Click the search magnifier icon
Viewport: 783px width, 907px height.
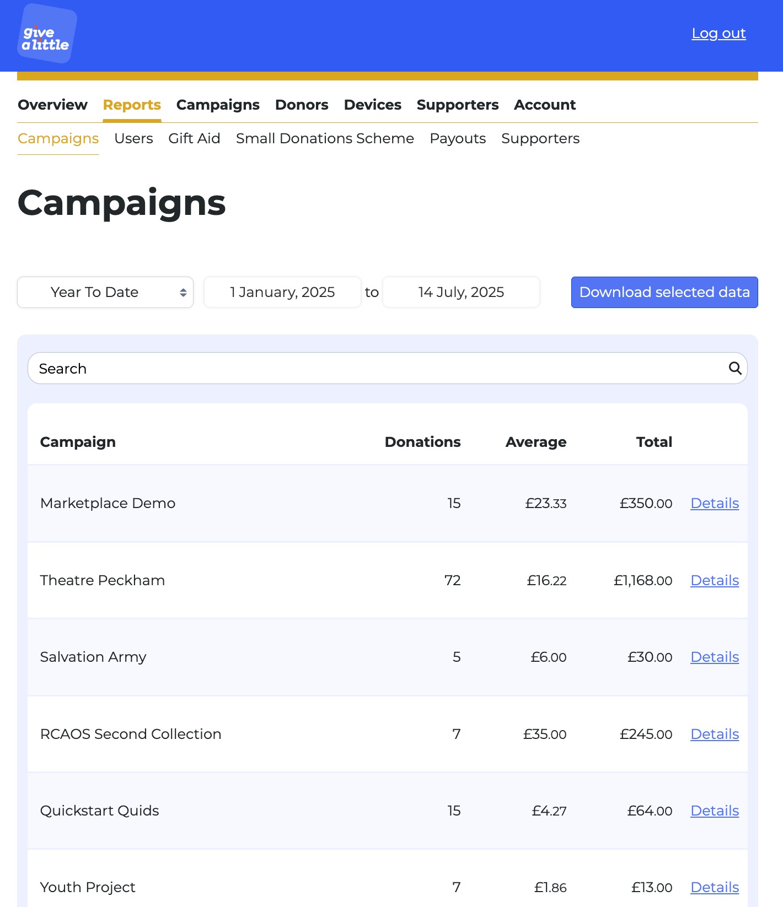(735, 368)
